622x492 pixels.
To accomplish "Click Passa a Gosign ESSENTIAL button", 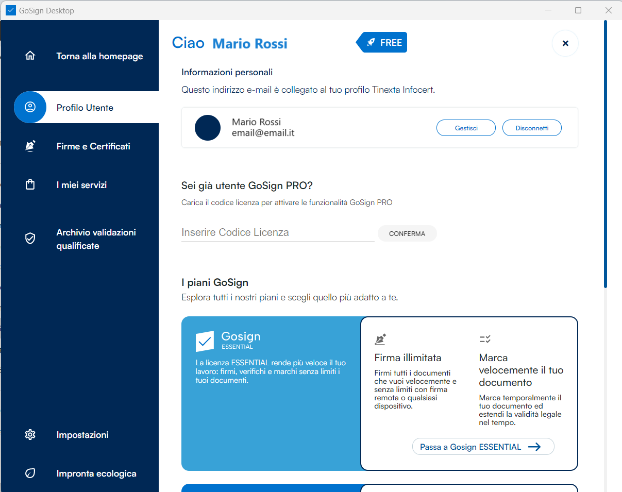I will (483, 447).
